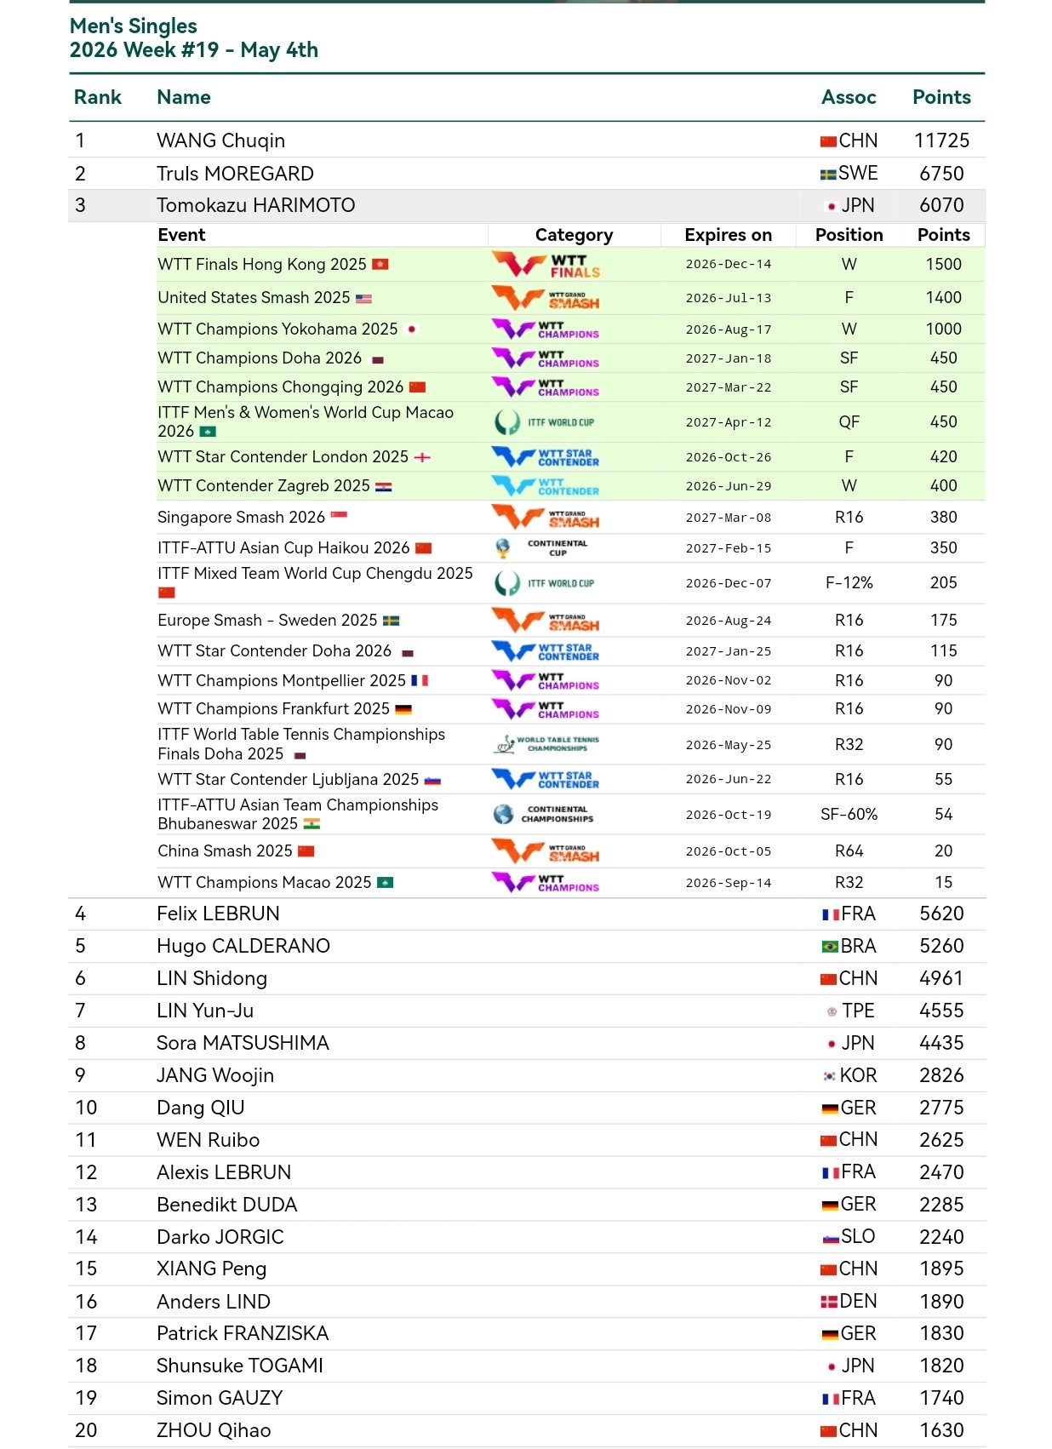Expand JANG Woojin's ranking row
Viewport: 1052px width, 1449px height.
click(x=527, y=1076)
